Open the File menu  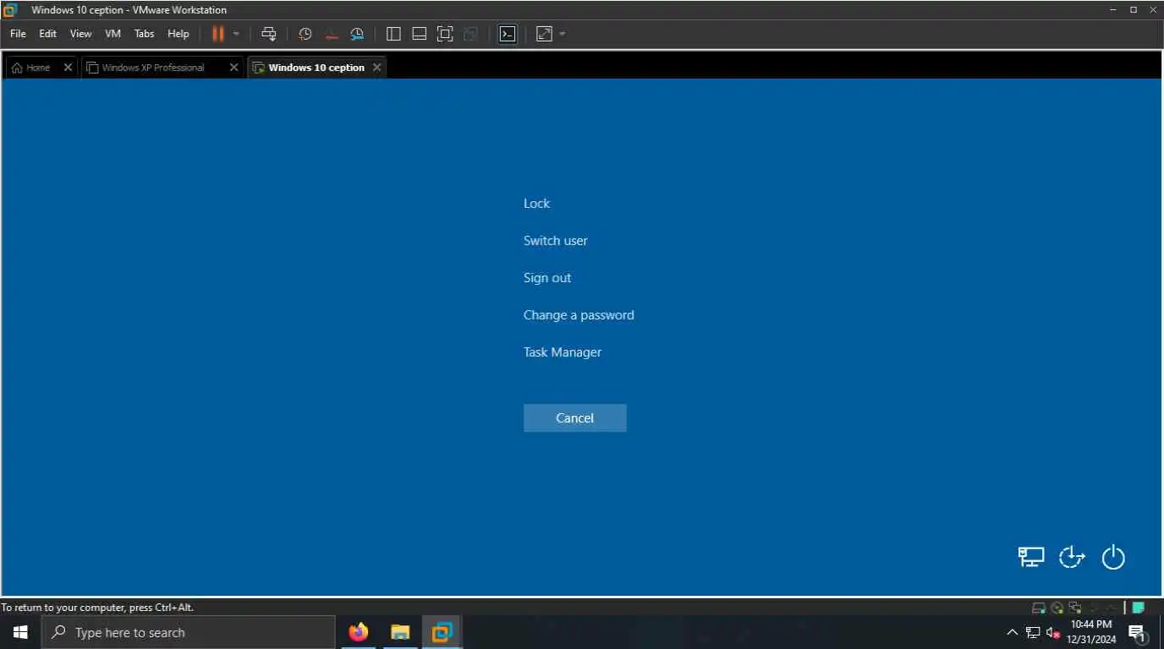point(18,34)
